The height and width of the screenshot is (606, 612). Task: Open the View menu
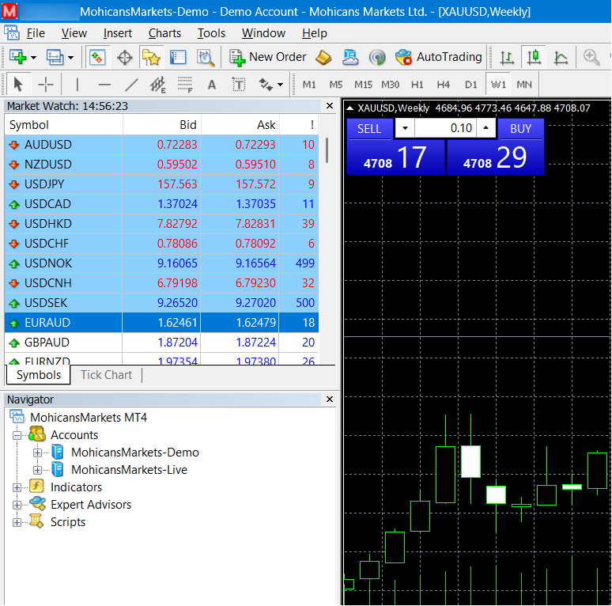74,33
